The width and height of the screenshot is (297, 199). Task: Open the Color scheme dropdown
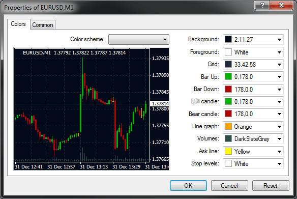(139, 39)
